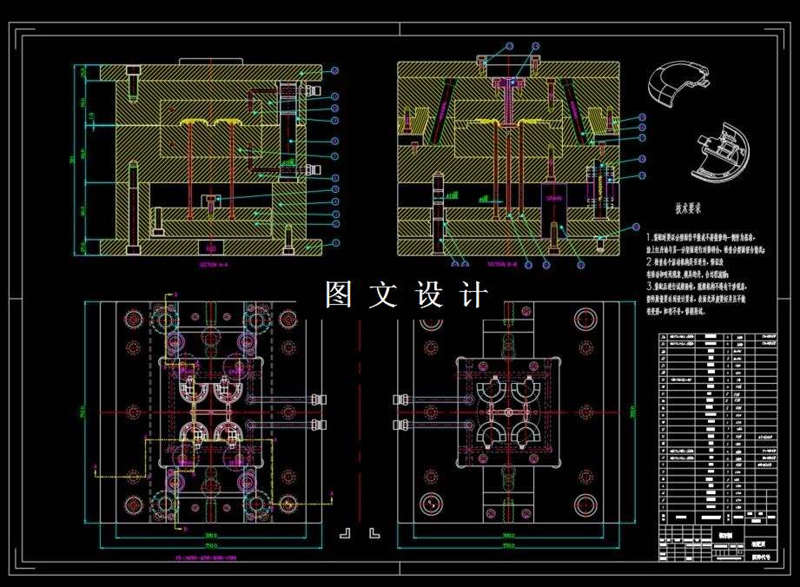
Task: Click technical requirement line starting with 3.
Action: 697,287
